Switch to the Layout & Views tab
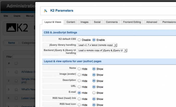The width and height of the screenshot is (176, 107). (53, 22)
